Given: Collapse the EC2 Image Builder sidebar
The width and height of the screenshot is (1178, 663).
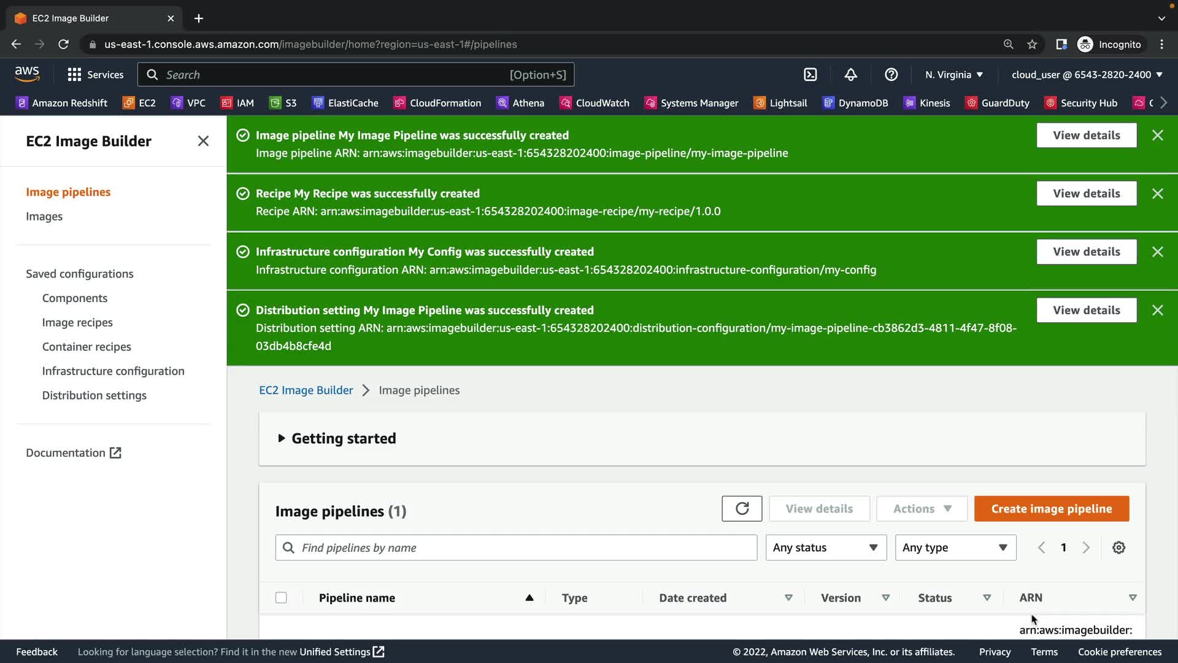Looking at the screenshot, I should [203, 141].
